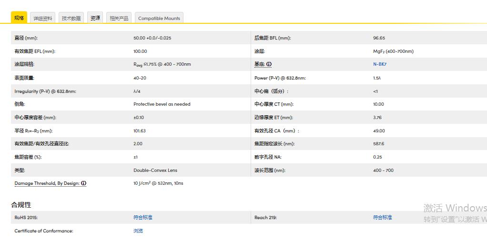Viewport: 487px width, 240px height.
Task: Click the diameter value 50.00 +0.0/-0.025
Action: click(152, 38)
